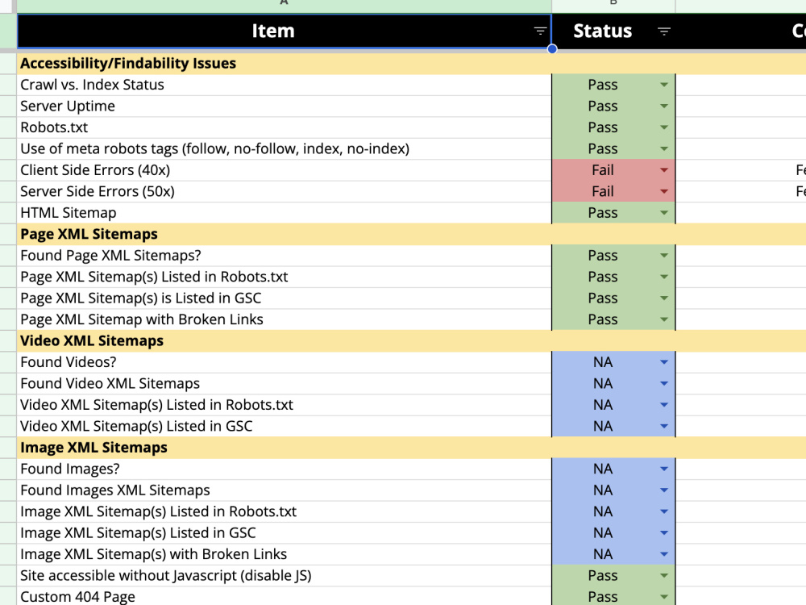This screenshot has width=806, height=605.
Task: Click Pass status for Page XML Sitemap with Broken Links
Action: coord(602,319)
